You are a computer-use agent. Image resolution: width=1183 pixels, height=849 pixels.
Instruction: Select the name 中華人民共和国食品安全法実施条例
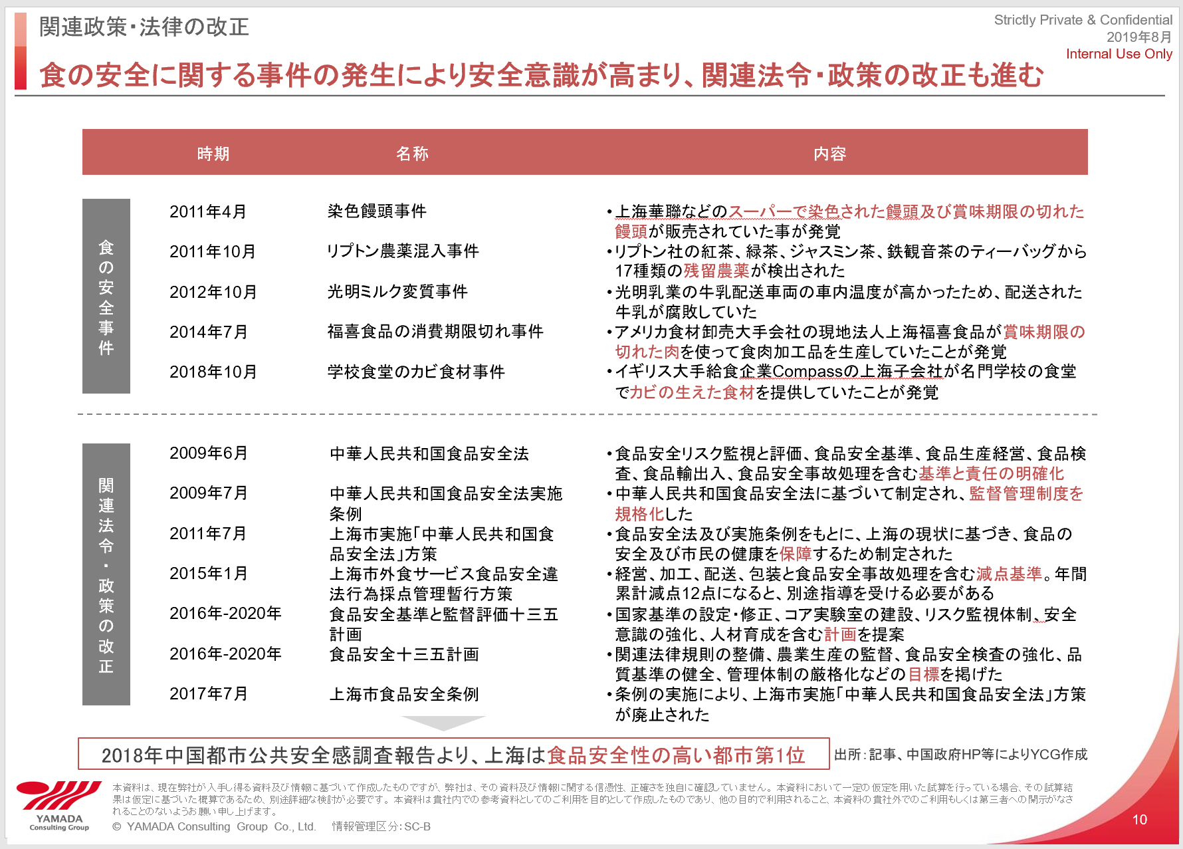click(x=446, y=503)
